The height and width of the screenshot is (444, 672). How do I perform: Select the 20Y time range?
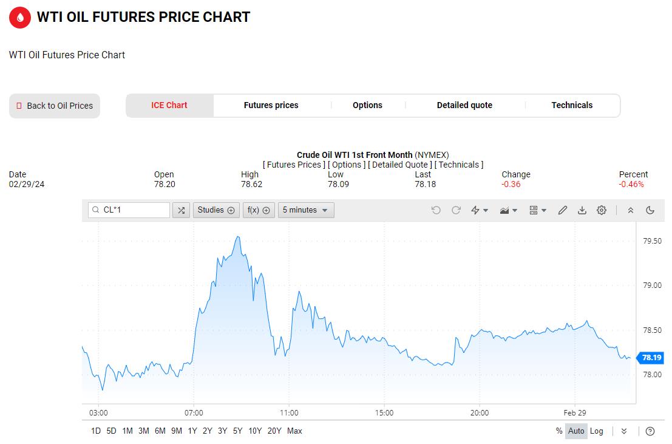(x=274, y=431)
